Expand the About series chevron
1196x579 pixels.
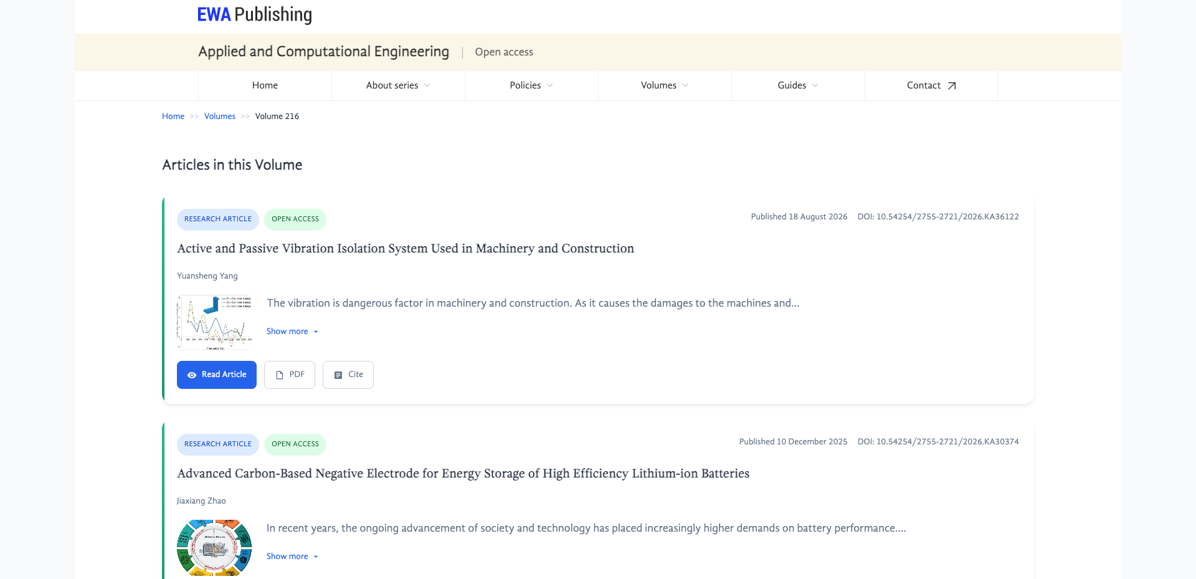click(x=427, y=85)
